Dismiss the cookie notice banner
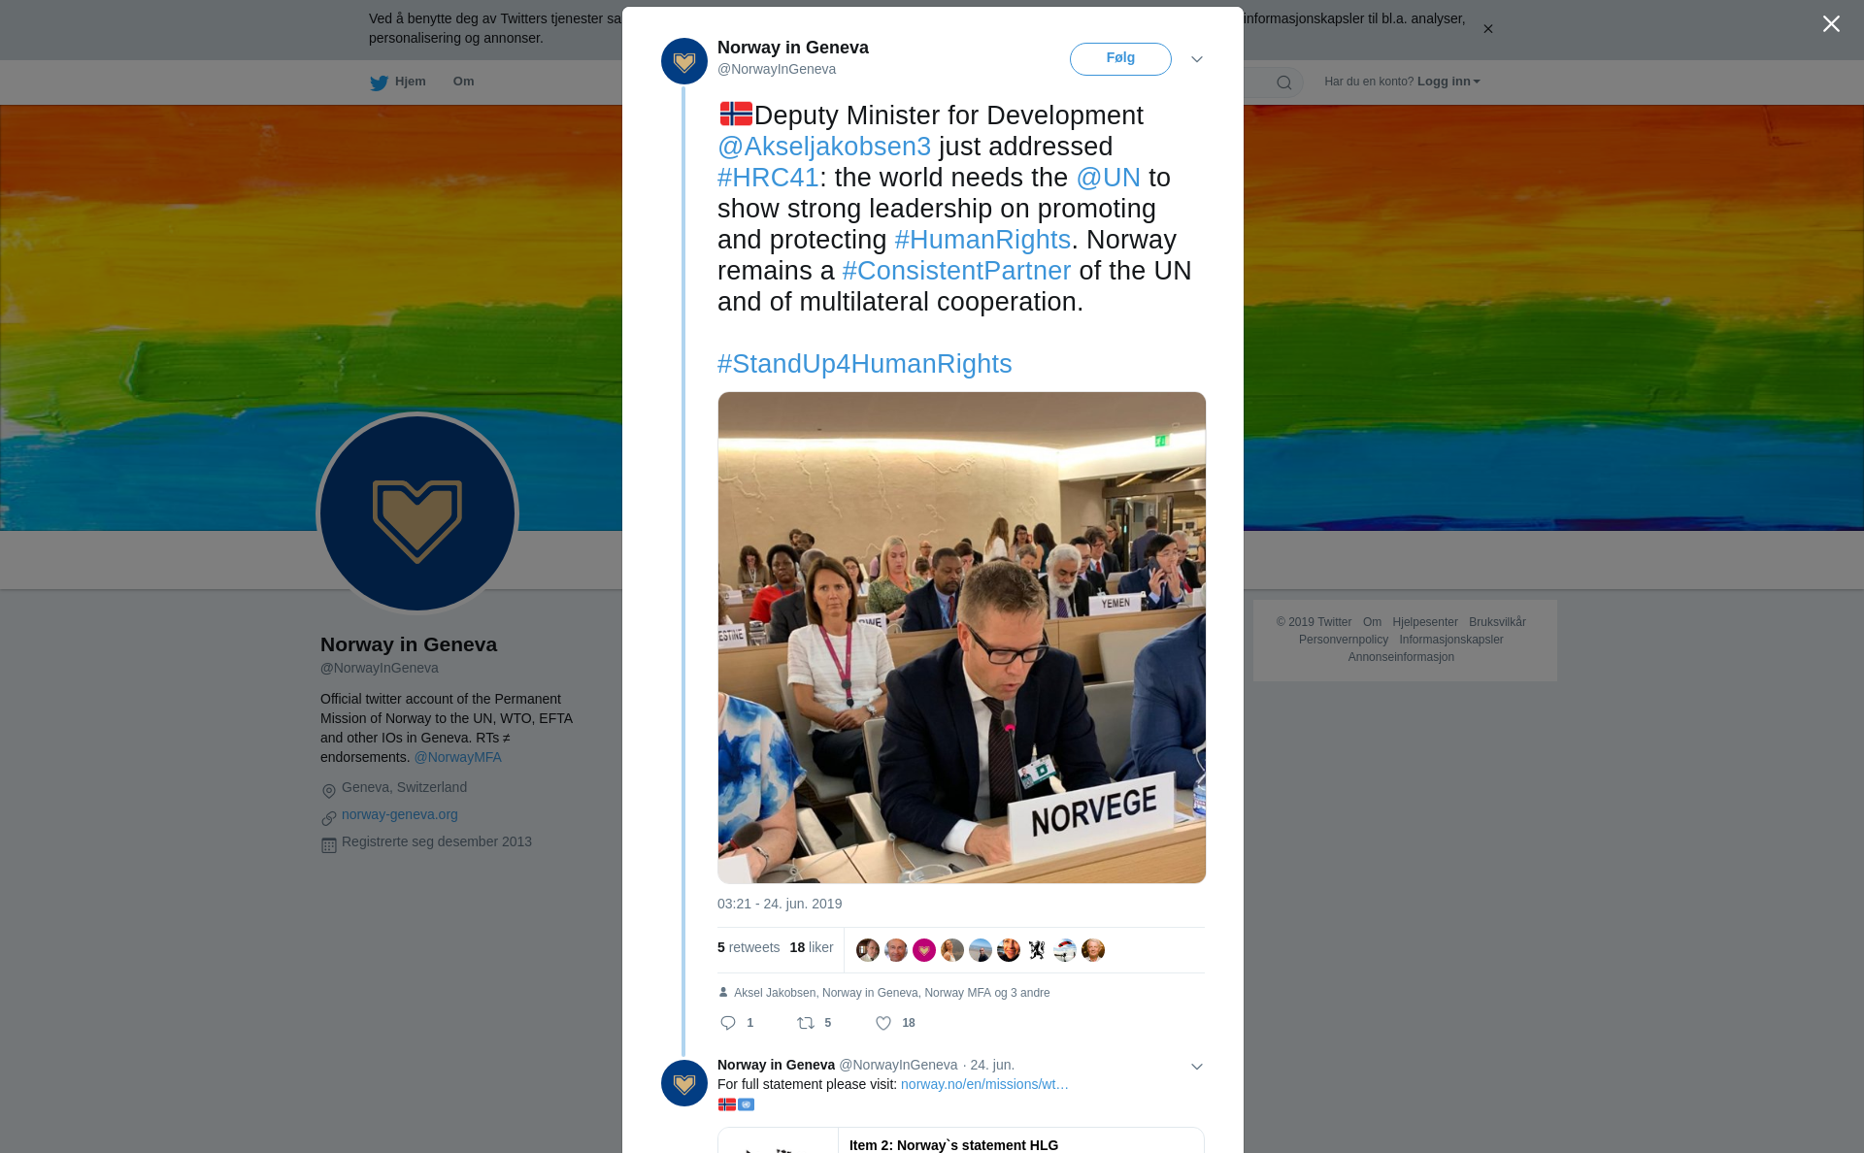The image size is (1864, 1153). (x=1487, y=29)
